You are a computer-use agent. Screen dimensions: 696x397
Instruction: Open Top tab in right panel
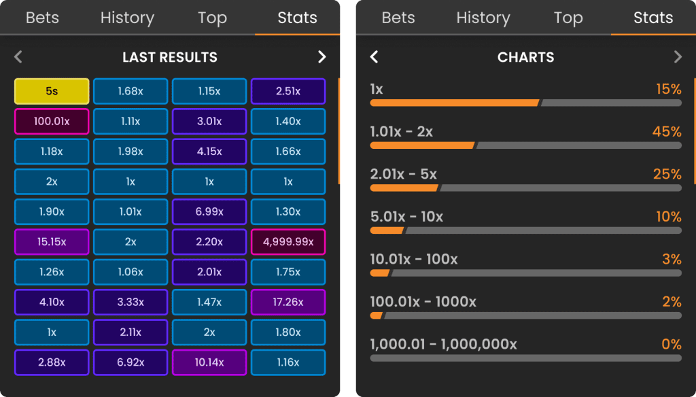click(x=568, y=18)
